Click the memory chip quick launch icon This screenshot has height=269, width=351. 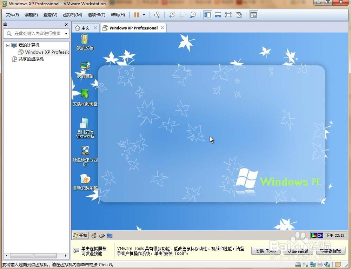[102, 236]
